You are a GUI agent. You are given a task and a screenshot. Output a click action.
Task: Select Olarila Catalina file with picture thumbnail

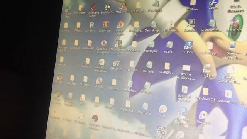pyautogui.click(x=232, y=51)
